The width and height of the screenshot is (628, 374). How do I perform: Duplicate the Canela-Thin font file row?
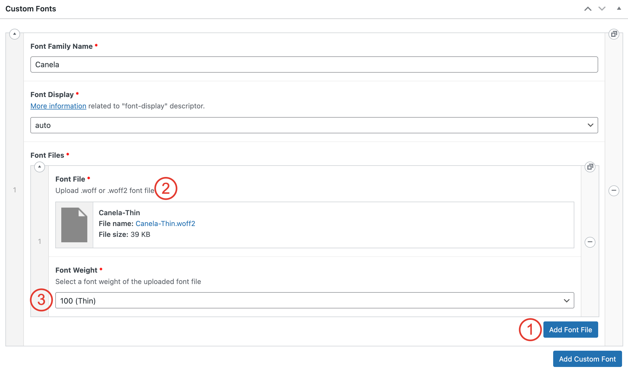[x=590, y=167]
